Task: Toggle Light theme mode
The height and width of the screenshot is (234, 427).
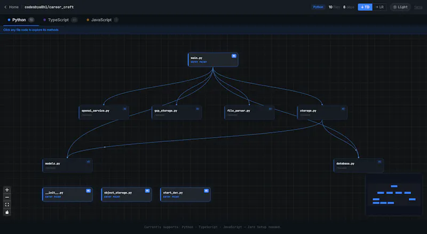Action: (x=400, y=7)
